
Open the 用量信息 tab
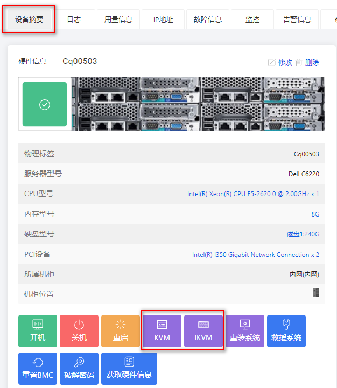[118, 19]
